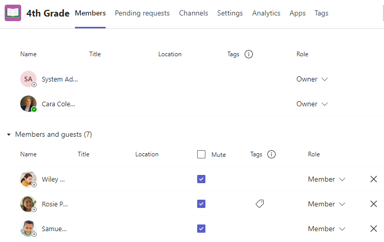Click the tag icon in Rosie's row
The image size is (384, 242).
(x=260, y=204)
